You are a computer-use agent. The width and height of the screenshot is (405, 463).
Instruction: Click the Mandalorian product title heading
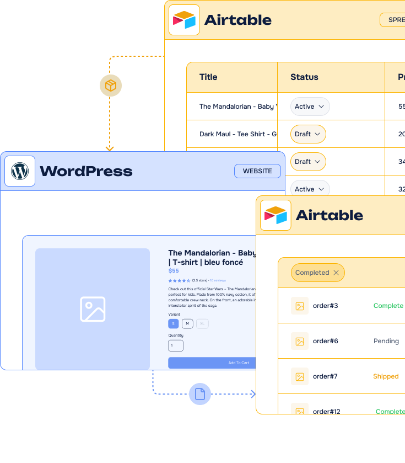coord(212,258)
